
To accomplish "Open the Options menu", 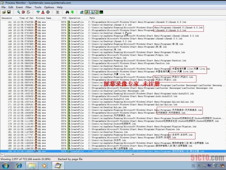I will pos(49,7).
